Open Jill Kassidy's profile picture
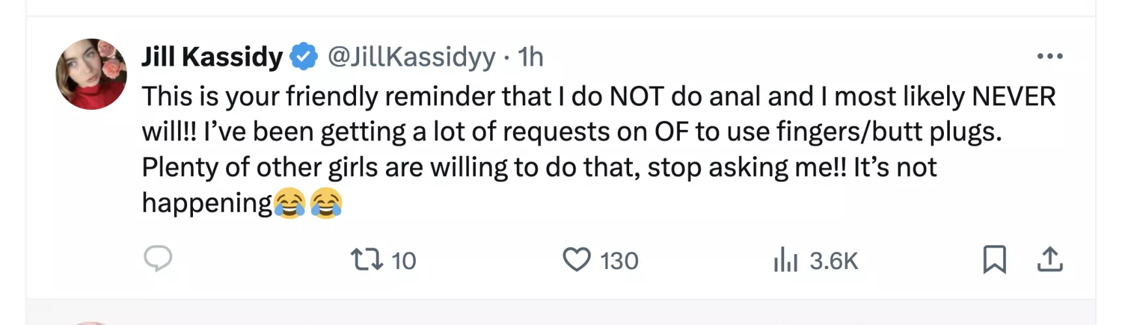1131x325 pixels. pyautogui.click(x=91, y=74)
